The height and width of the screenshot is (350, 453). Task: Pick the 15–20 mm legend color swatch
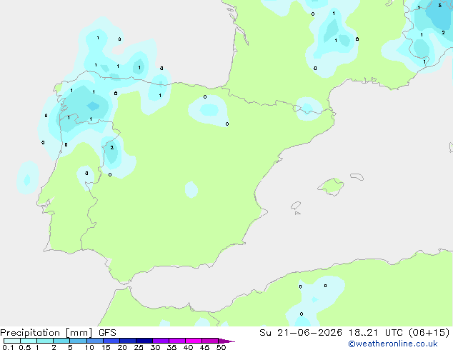tap(111, 341)
